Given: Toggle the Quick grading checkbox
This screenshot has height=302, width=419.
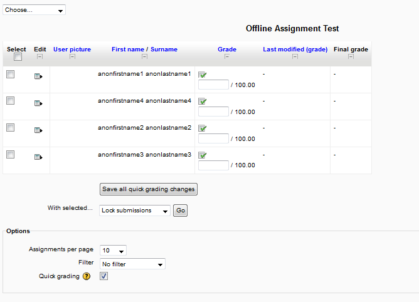Looking at the screenshot, I should tap(103, 276).
